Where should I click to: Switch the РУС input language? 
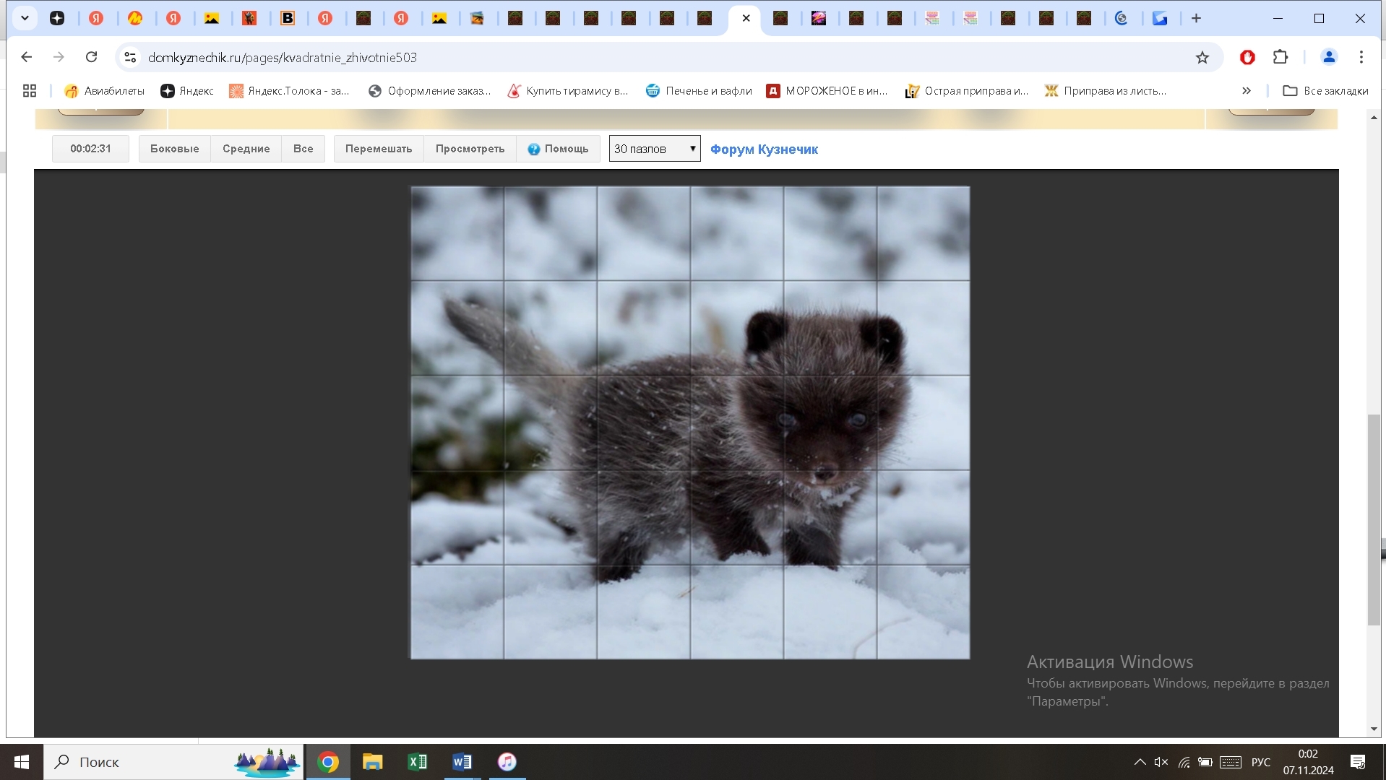pyautogui.click(x=1261, y=762)
